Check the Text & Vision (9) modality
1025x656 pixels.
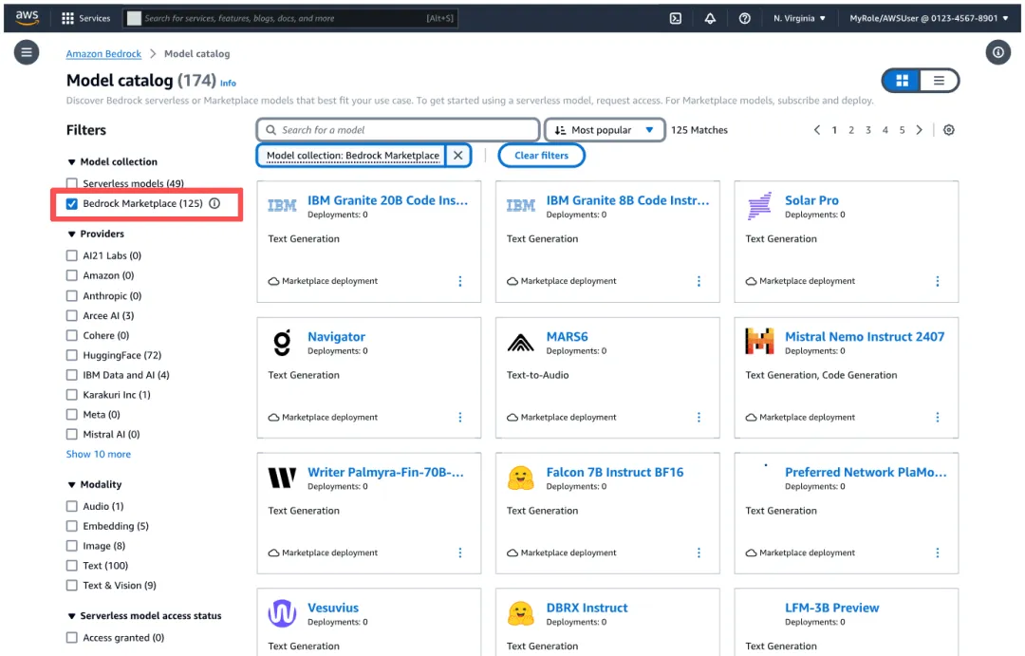coord(72,586)
